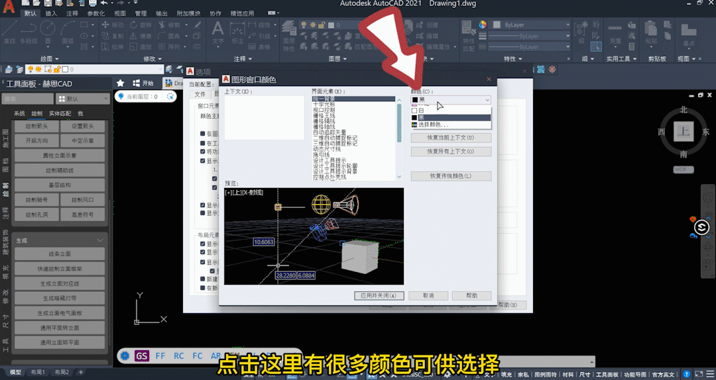Click the Mirror (镜像) tool
Screen dimensions: 716x380
point(141,36)
